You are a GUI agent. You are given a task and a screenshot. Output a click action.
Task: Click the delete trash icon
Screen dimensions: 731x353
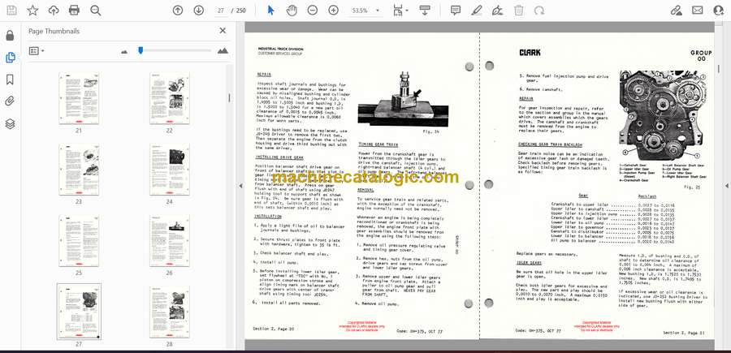(518, 11)
